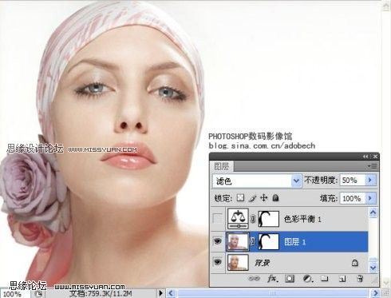Close the layers panel
The width and height of the screenshot is (391, 298).
click(x=375, y=157)
